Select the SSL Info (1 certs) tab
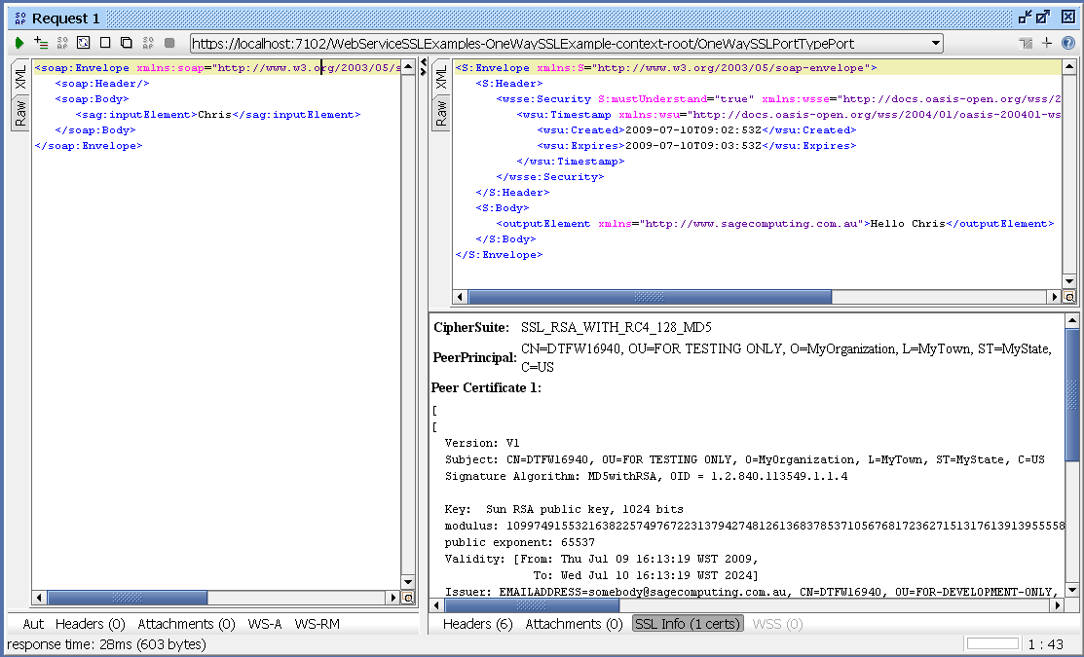1084x657 pixels. (x=688, y=624)
